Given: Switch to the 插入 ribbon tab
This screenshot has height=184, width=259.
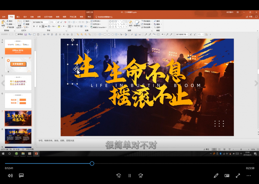Looking at the screenshot, I should (x=18, y=17).
